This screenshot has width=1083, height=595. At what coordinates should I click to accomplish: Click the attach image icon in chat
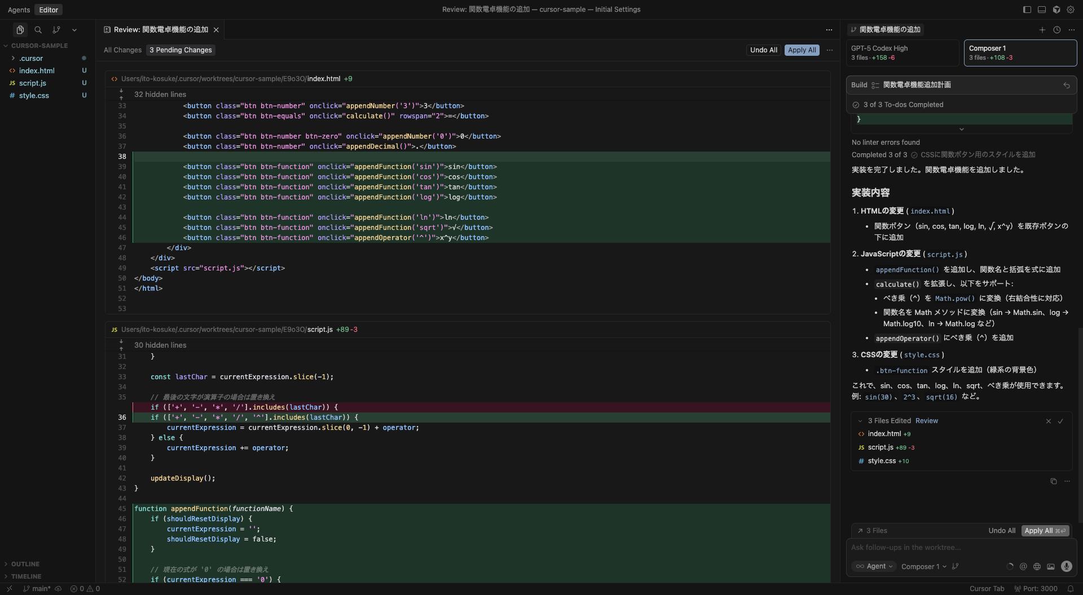[x=1050, y=566]
